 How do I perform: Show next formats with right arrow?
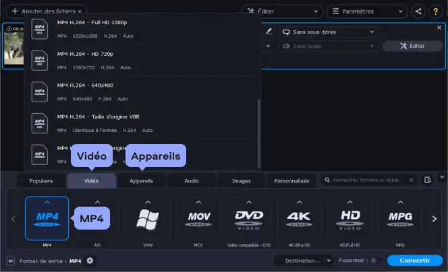click(x=435, y=219)
